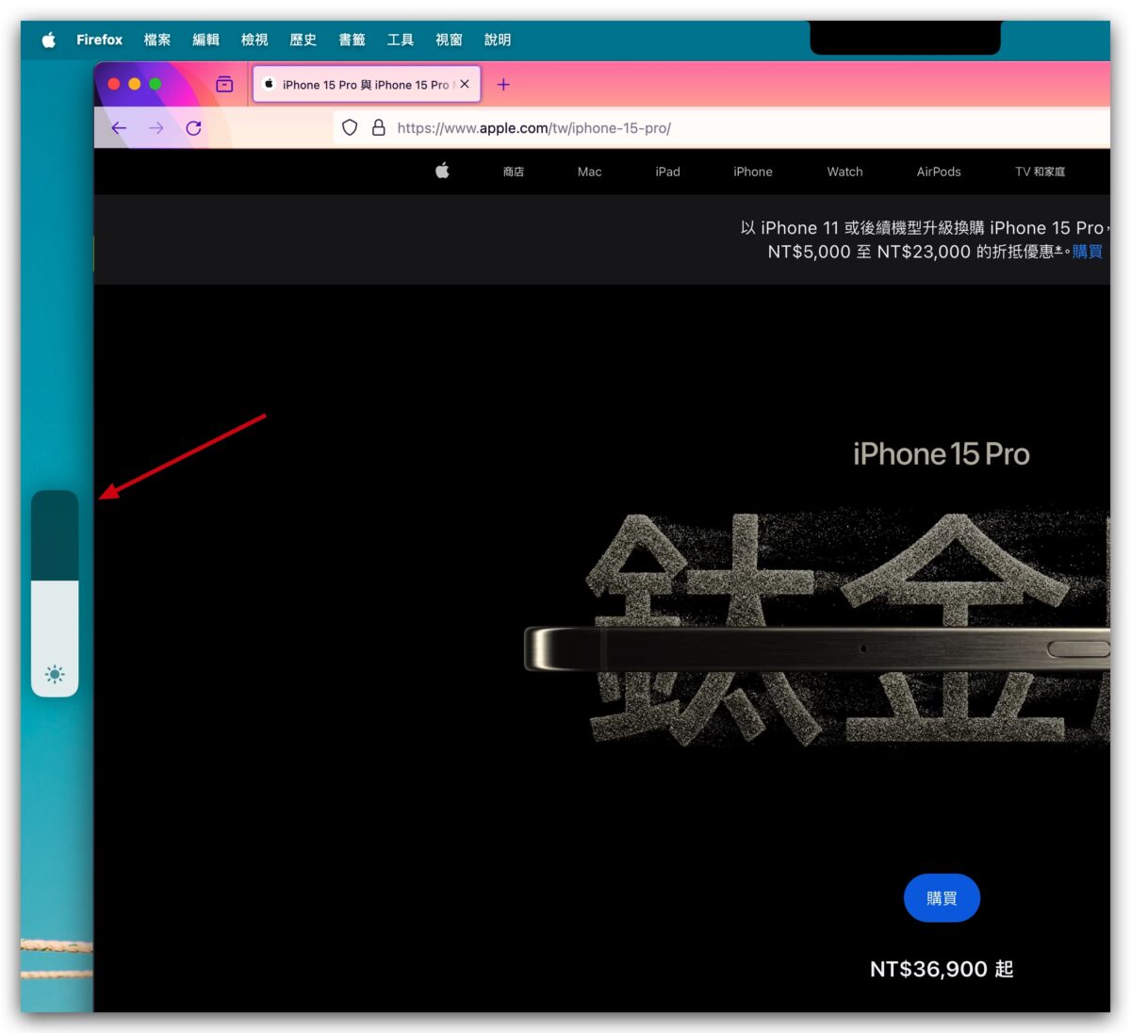Click the iPhone 15 Pro heading
Screen dimensions: 1131x1033
point(941,454)
